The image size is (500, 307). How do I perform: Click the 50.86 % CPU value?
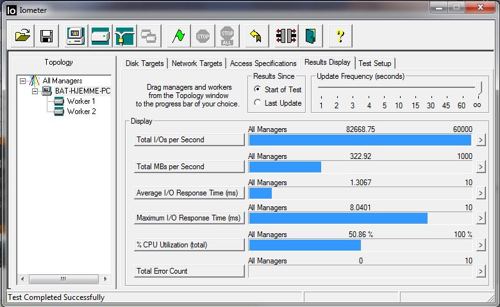coord(360,235)
